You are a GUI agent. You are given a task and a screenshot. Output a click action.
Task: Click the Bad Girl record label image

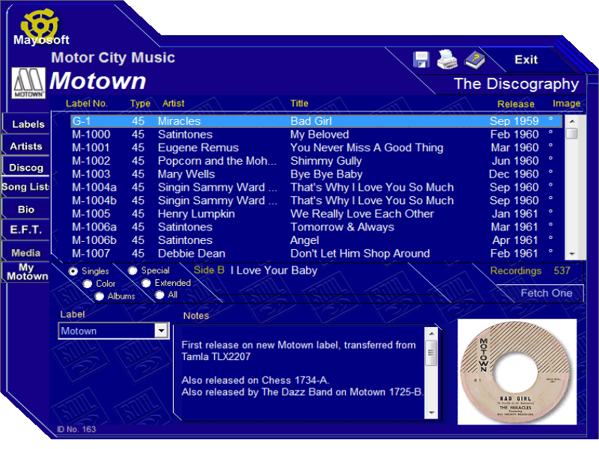click(x=517, y=372)
